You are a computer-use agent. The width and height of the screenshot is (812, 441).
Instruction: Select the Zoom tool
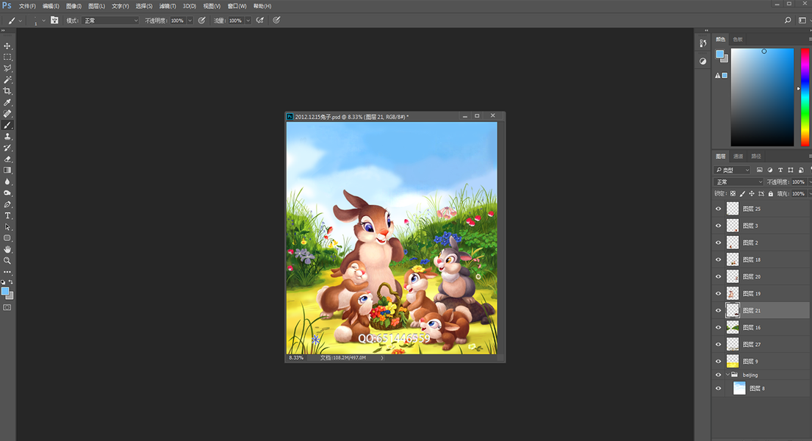pos(7,261)
